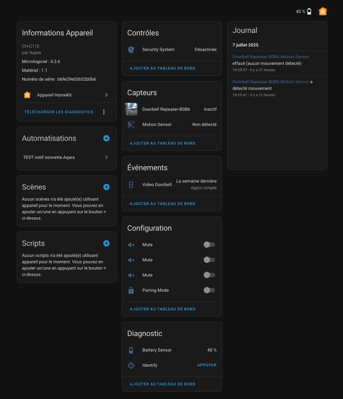Screen dimensions: 343x399
Task: Click Télécharger les diagnostics
Action: pos(59,112)
